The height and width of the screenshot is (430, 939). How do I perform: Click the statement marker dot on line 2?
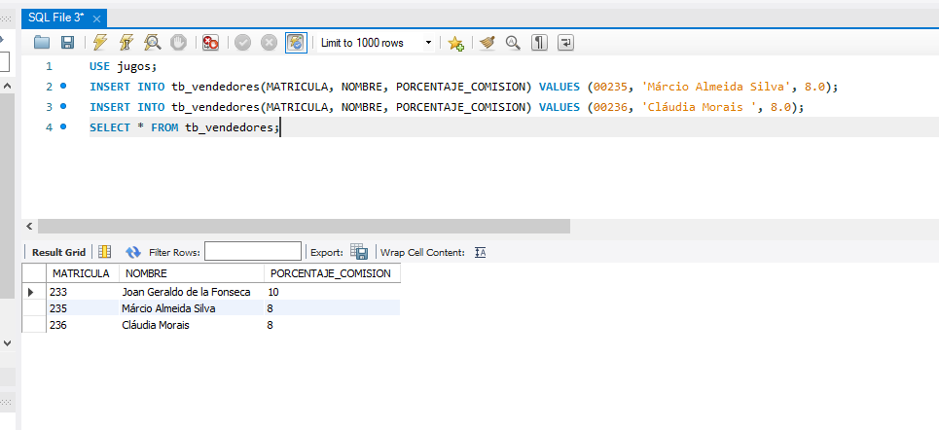pyautogui.click(x=63, y=87)
